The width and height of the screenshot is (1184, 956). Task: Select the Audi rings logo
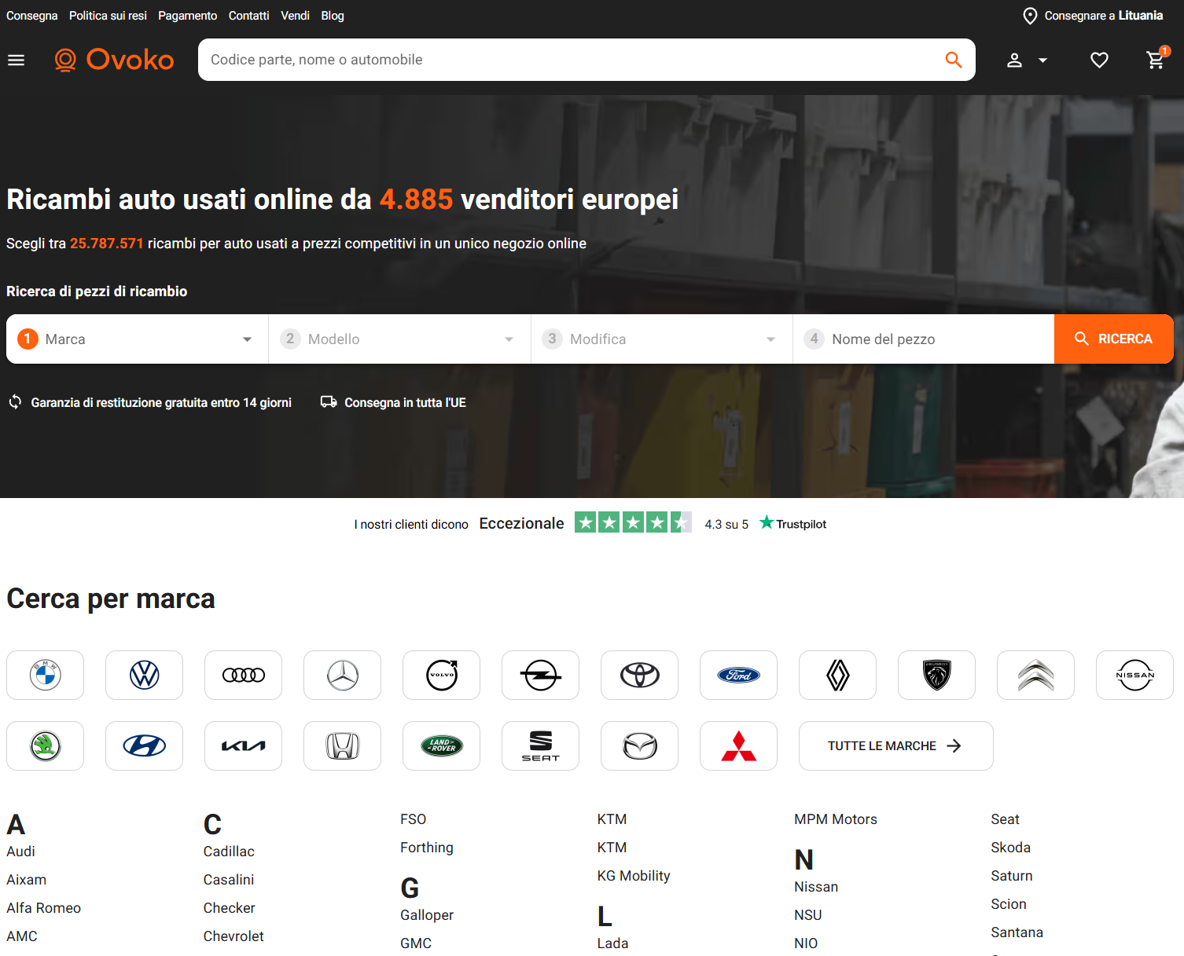tap(244, 675)
